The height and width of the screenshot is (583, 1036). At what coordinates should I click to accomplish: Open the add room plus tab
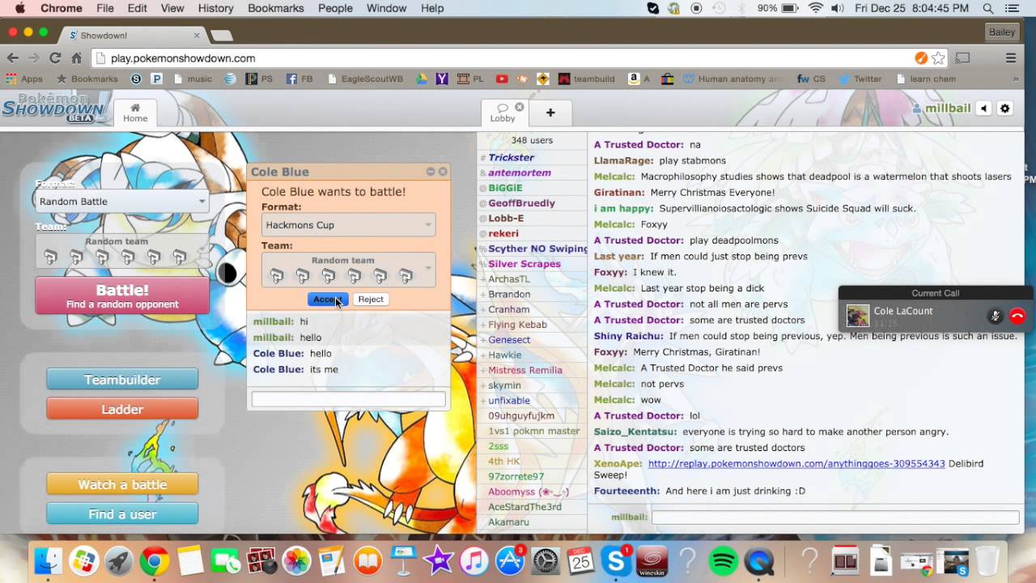[x=550, y=113]
